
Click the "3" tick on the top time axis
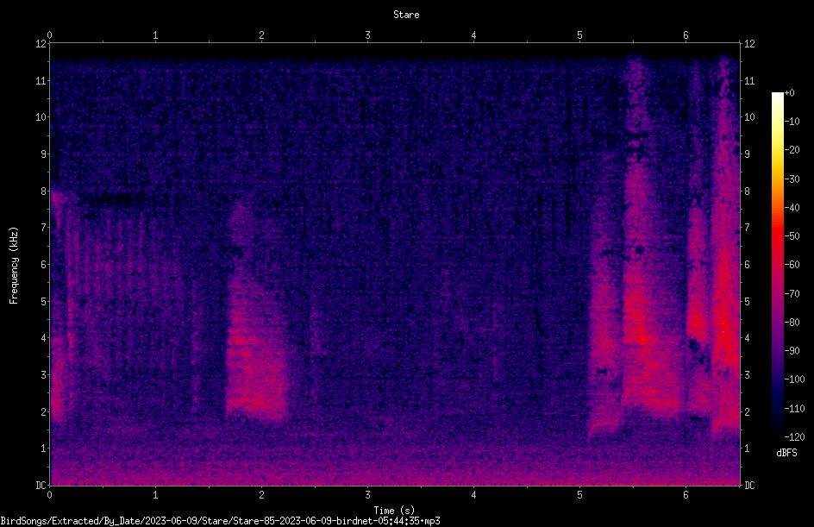[x=367, y=35]
